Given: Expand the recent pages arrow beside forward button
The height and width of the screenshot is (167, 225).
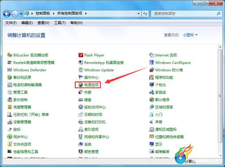Looking at the screenshot, I should (21, 14).
